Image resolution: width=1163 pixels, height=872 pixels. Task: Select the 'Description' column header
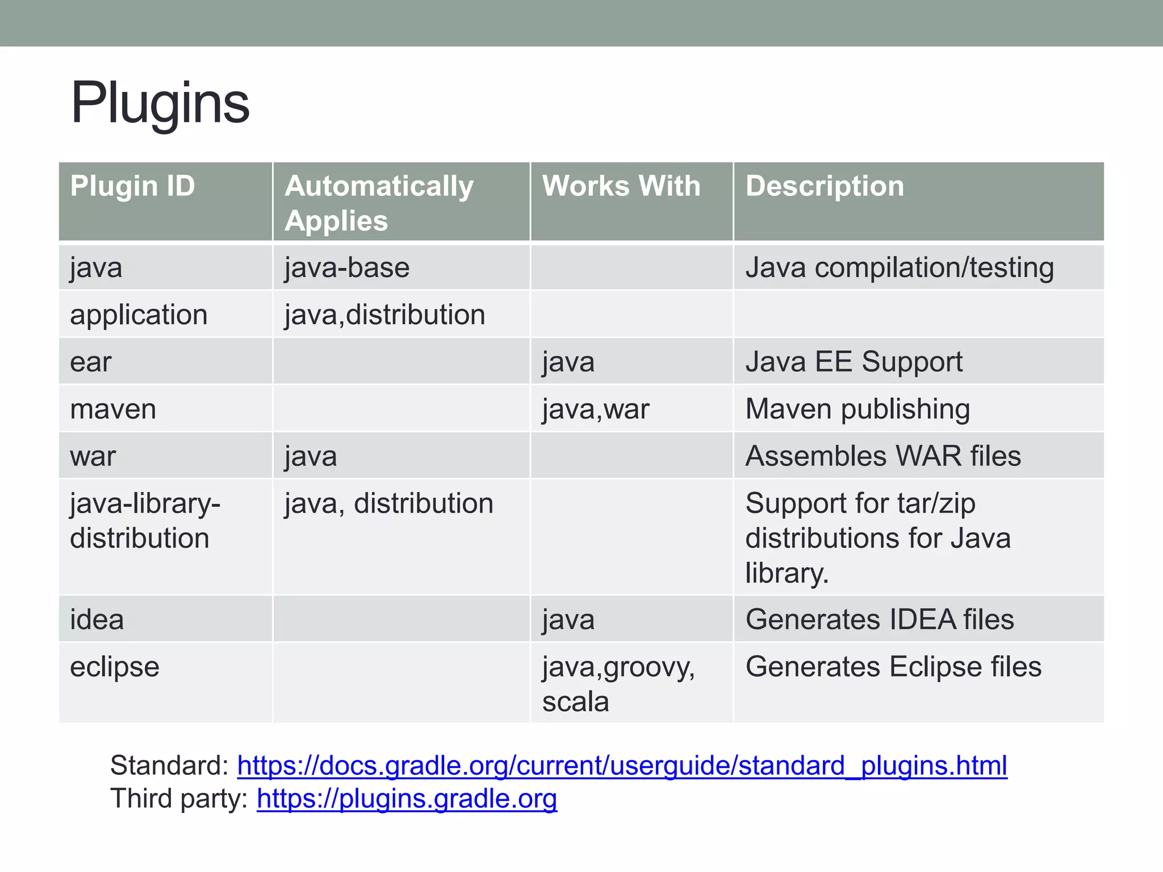coord(919,202)
